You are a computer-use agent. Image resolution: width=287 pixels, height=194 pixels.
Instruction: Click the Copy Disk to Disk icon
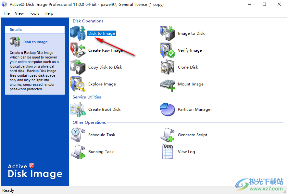78,67
